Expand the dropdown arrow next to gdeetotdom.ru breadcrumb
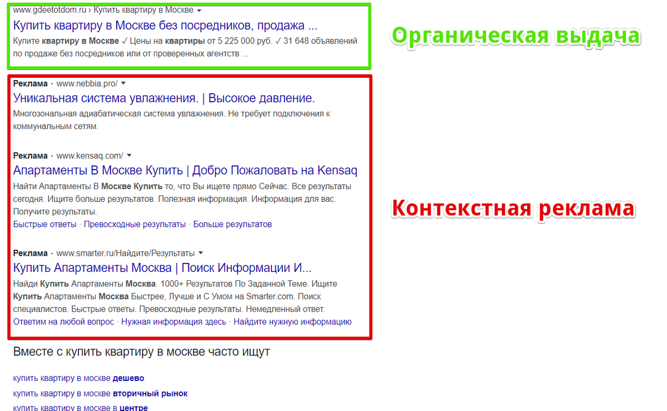The image size is (667, 411). coord(199,9)
